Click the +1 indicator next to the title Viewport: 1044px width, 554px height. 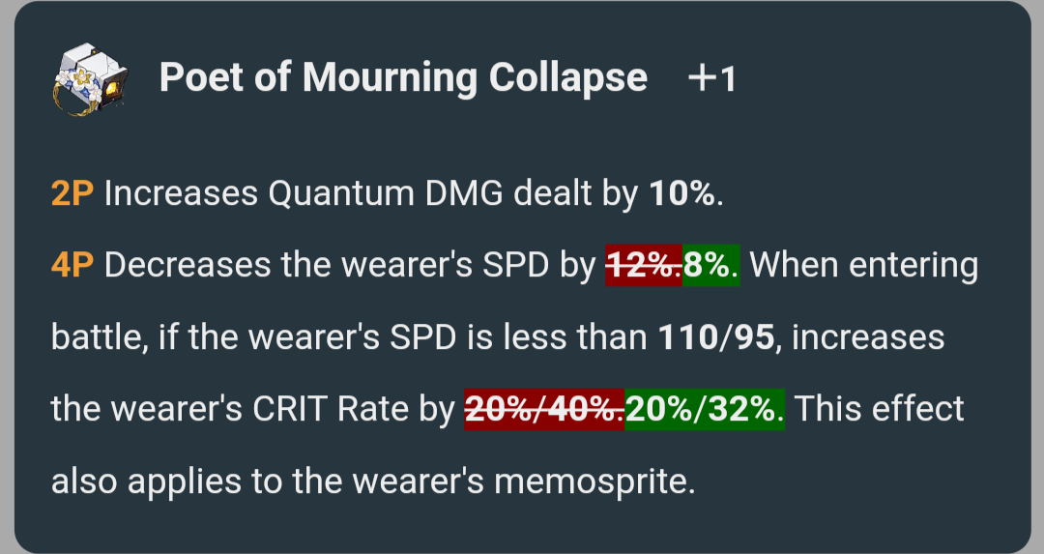click(712, 79)
